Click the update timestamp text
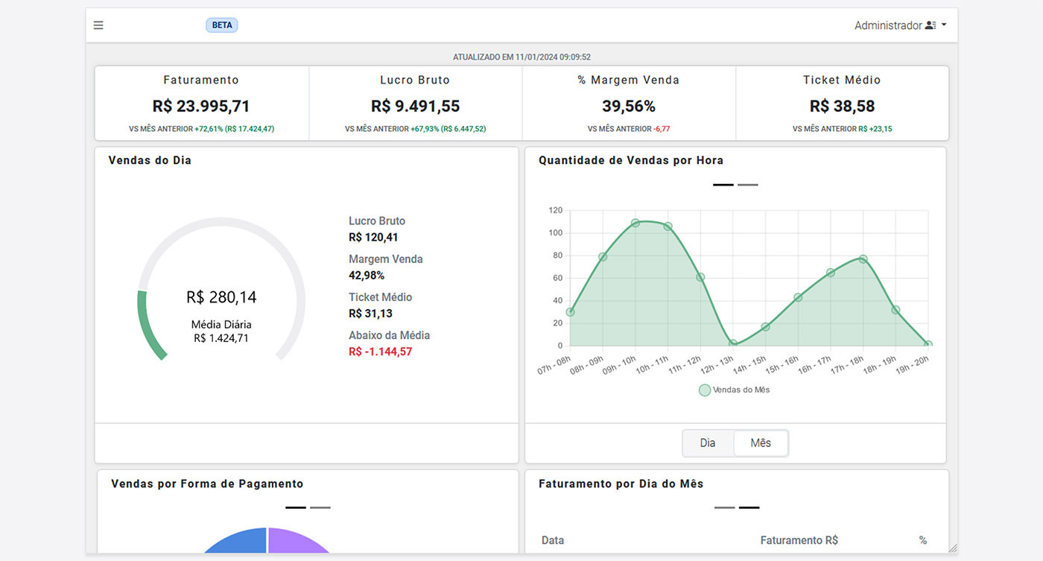This screenshot has height=561, width=1043. click(521, 57)
